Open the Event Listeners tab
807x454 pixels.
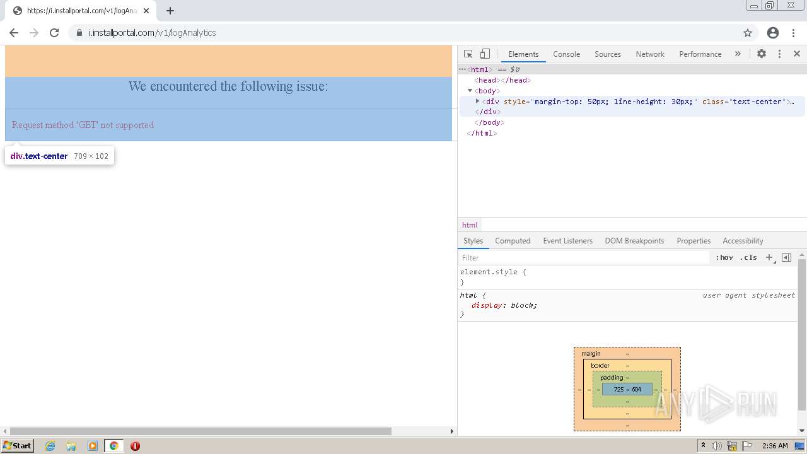[x=567, y=241]
